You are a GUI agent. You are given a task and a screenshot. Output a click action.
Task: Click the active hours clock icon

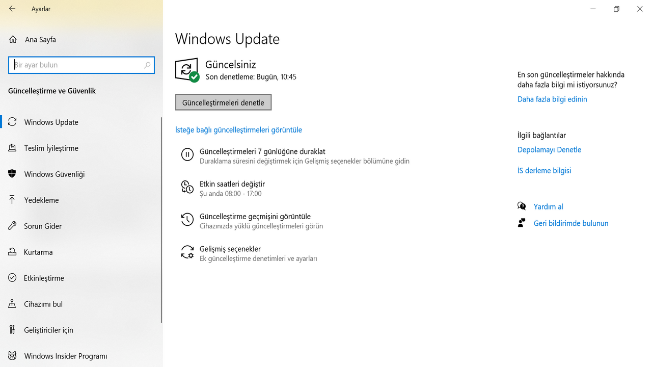[x=187, y=187]
